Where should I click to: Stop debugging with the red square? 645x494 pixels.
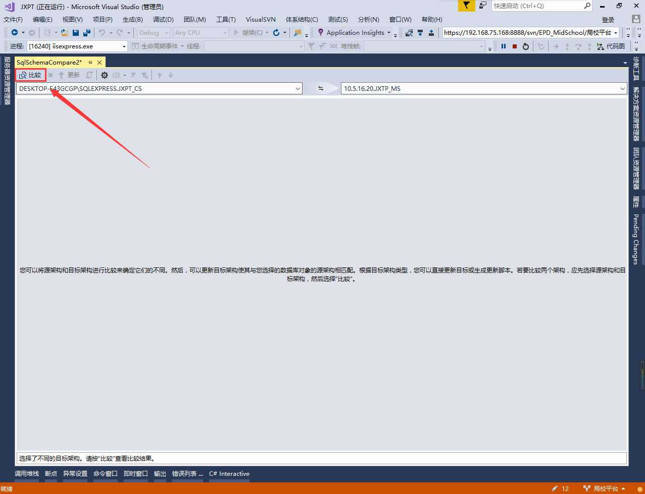[x=515, y=46]
